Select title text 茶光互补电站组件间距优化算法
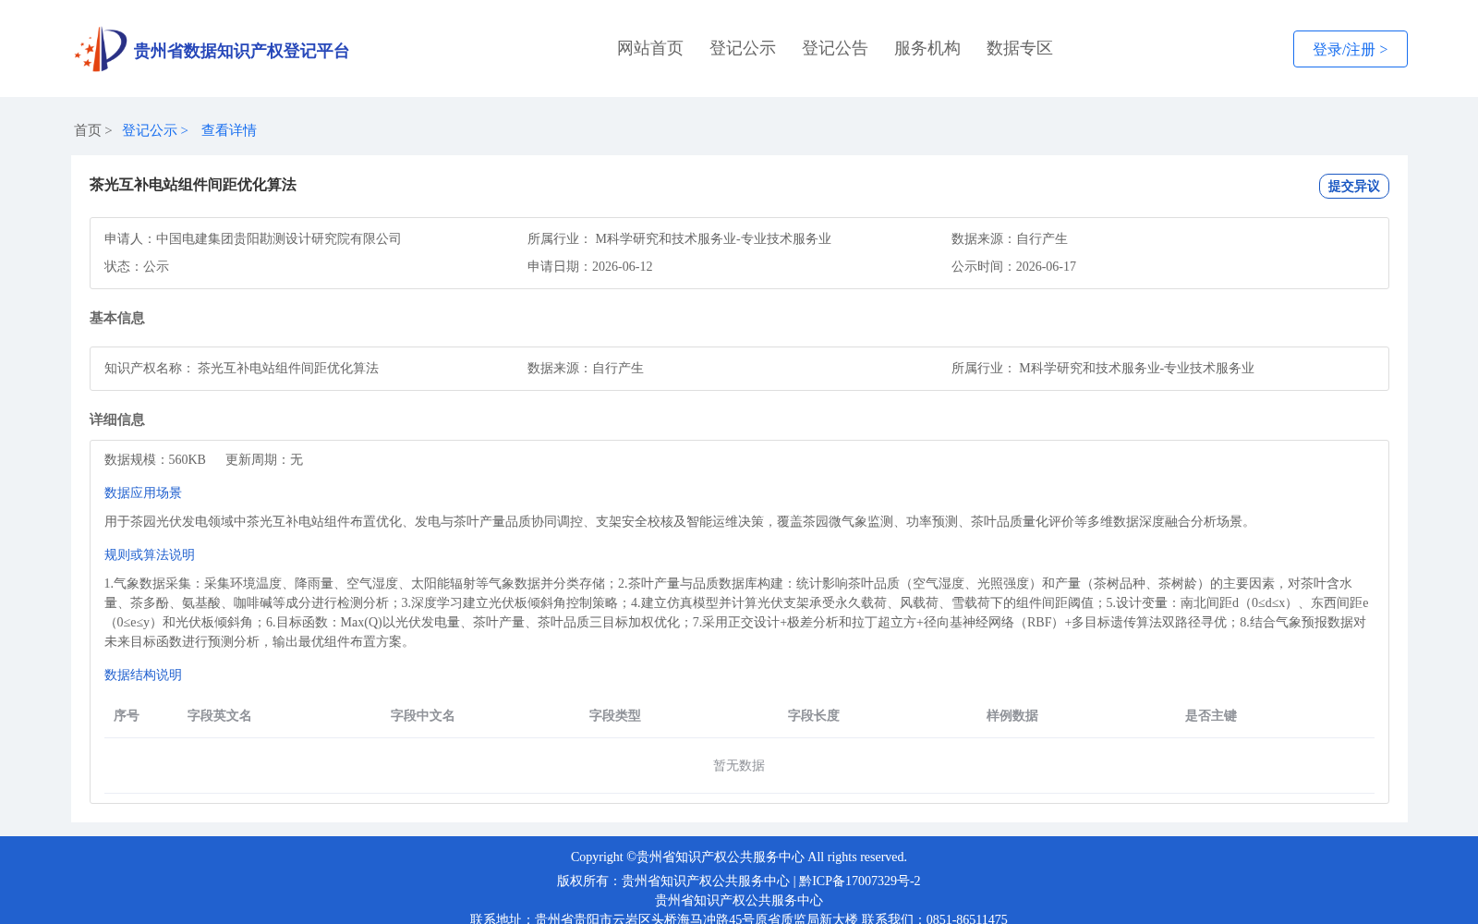 point(192,185)
